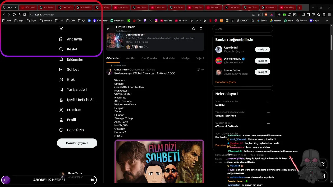Search the profile with the header magnifier icon

click(x=201, y=29)
